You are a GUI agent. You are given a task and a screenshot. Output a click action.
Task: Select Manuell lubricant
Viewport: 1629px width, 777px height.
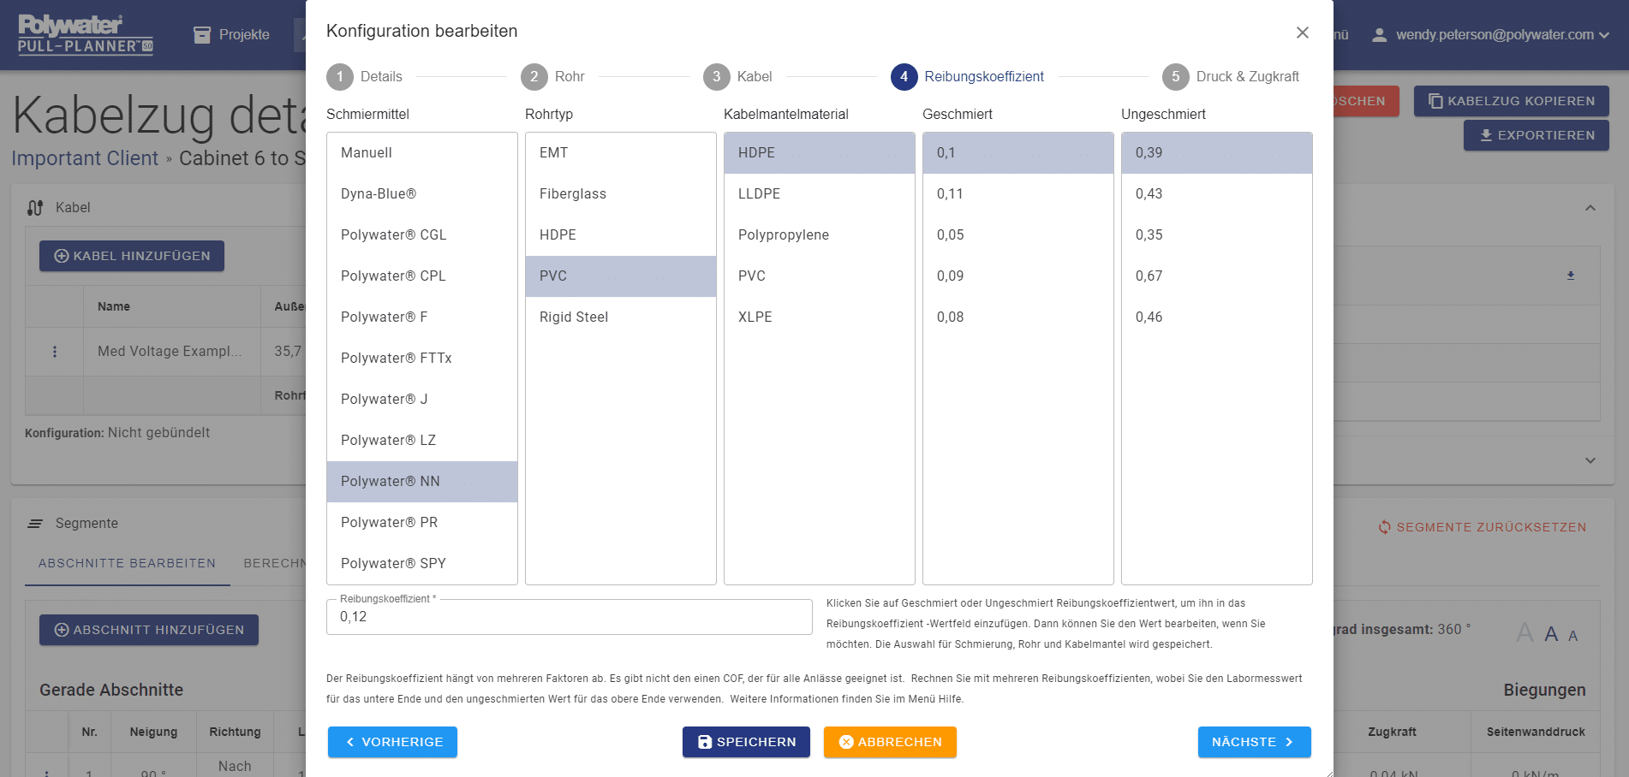point(422,153)
